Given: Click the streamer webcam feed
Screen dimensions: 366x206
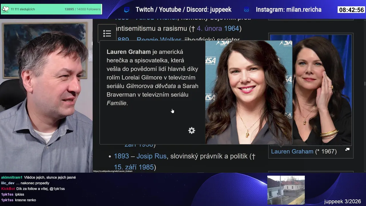Looking at the screenshot, I should pyautogui.click(x=46, y=96).
